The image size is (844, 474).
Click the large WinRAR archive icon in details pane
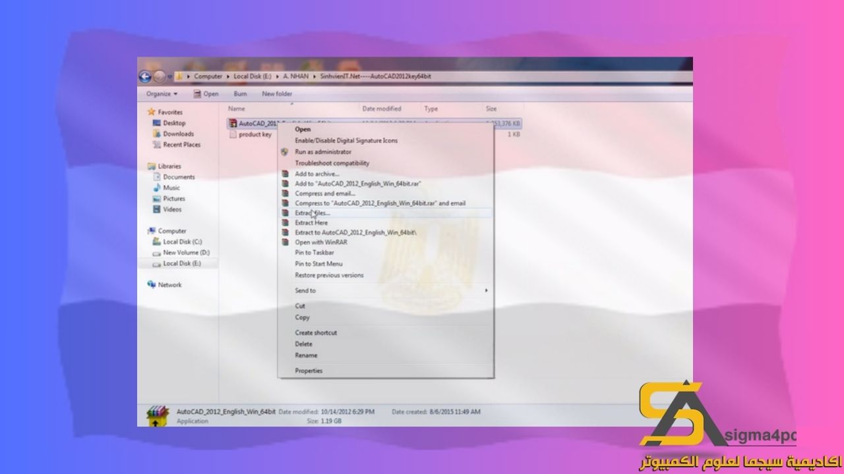pos(156,416)
